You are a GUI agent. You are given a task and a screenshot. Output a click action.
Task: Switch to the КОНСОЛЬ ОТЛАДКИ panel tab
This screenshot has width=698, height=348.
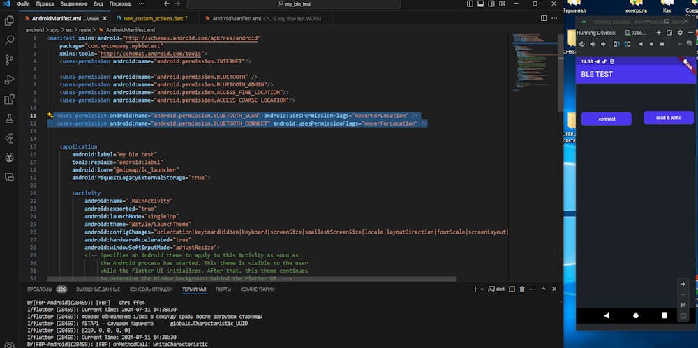[x=151, y=289]
